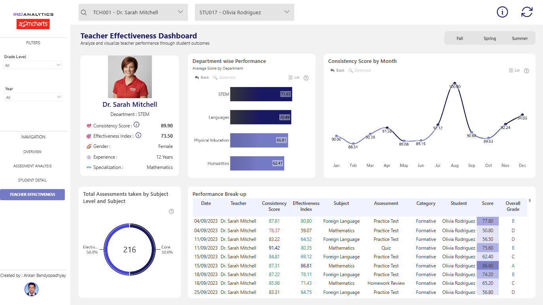
Task: Click the Overall Grade column header
Action: click(513, 206)
